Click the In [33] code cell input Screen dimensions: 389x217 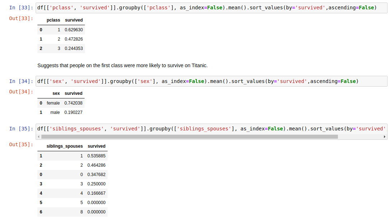point(211,8)
